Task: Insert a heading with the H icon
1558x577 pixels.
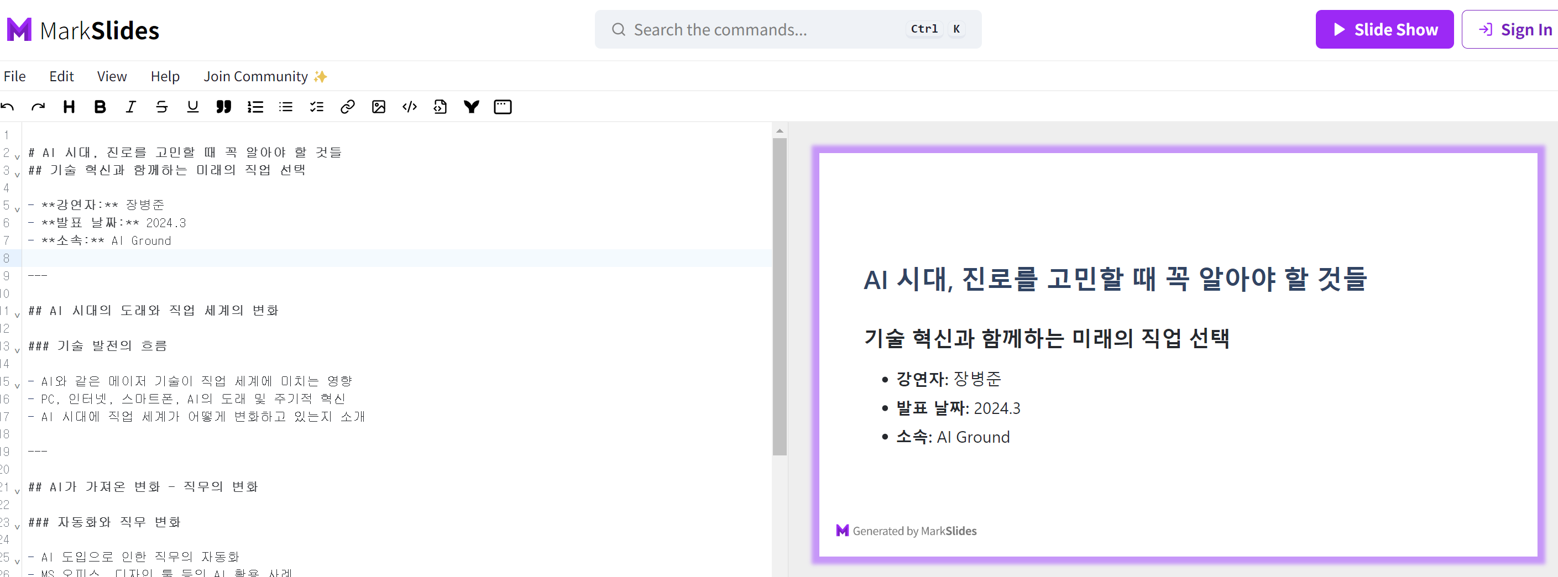Action: click(x=69, y=107)
